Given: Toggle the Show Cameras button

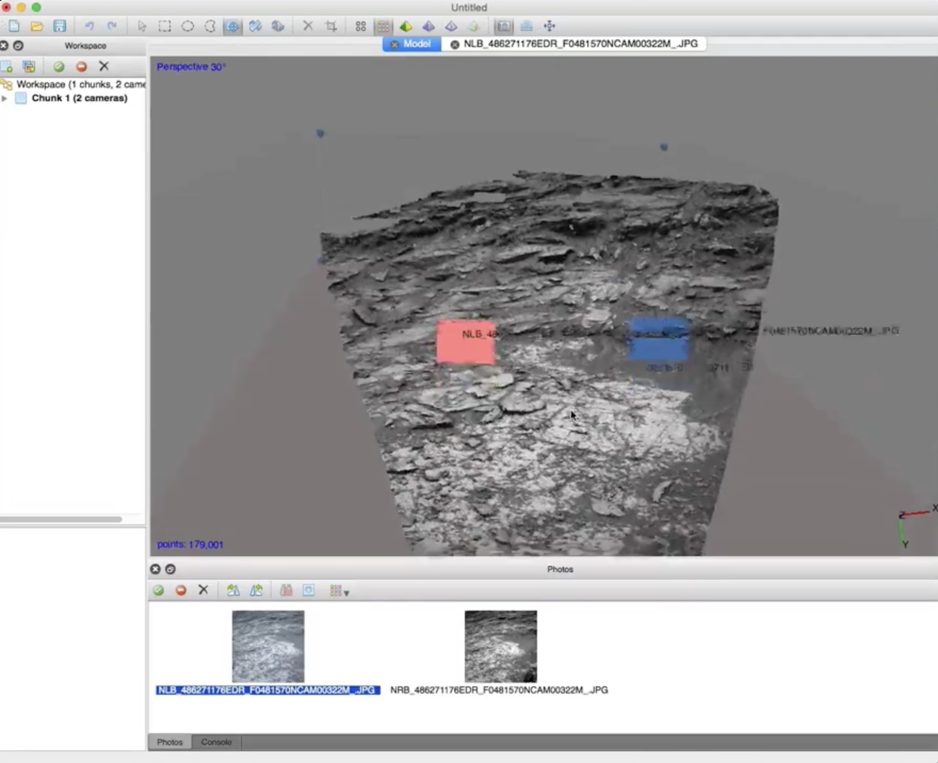Looking at the screenshot, I should (x=504, y=26).
